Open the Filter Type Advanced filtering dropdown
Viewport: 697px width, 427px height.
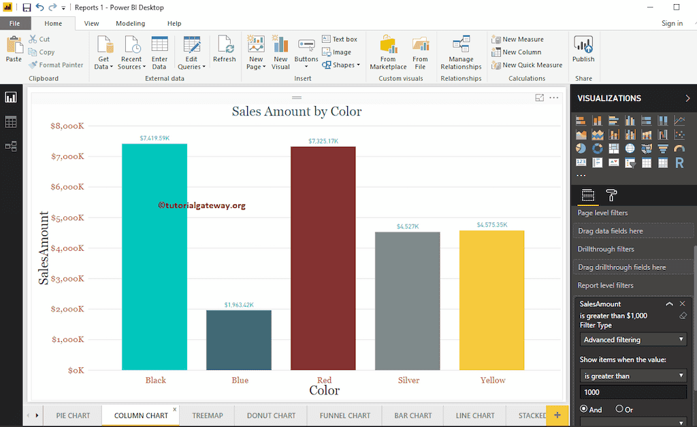pyautogui.click(x=633, y=339)
